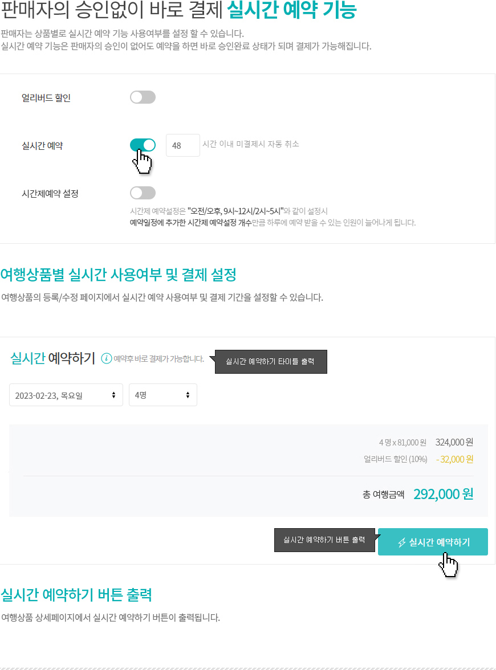Click the 시간제예약 설정 setting label
This screenshot has height=670, width=496.
50,194
